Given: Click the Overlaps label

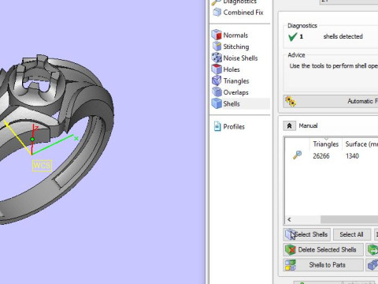Looking at the screenshot, I should (235, 92).
